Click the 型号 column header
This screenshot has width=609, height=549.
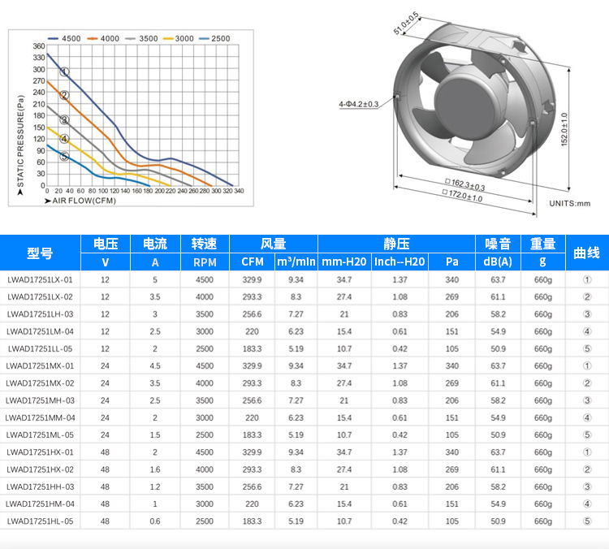click(x=40, y=253)
